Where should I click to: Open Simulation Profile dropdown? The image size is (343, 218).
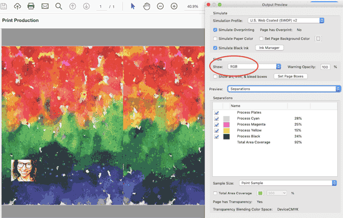(x=286, y=21)
